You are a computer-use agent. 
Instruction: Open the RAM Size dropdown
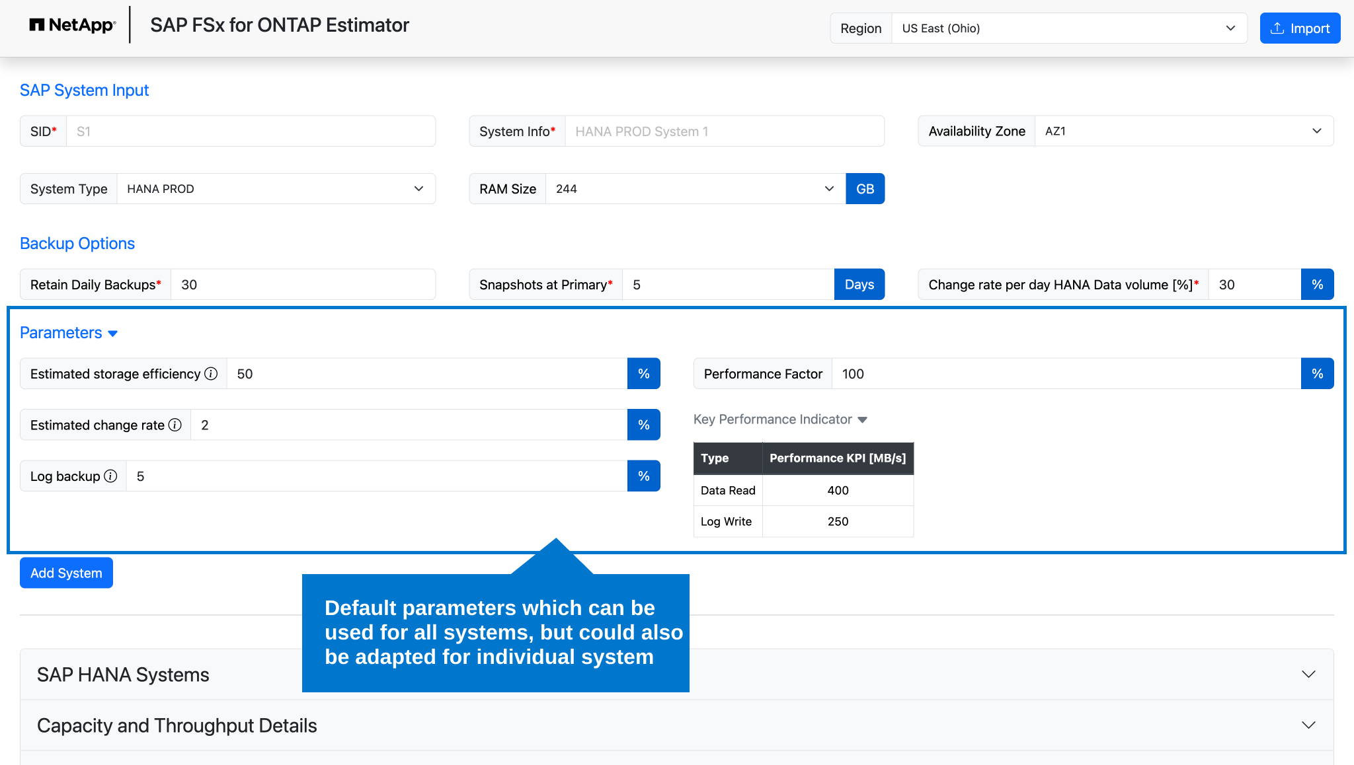coord(696,189)
